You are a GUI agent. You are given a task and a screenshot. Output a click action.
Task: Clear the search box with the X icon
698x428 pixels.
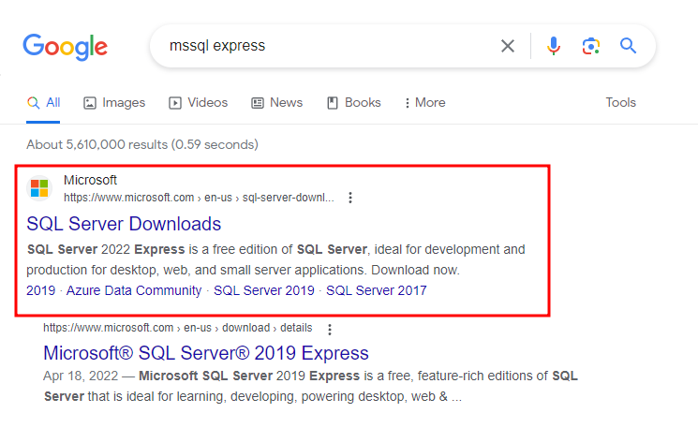(x=508, y=46)
